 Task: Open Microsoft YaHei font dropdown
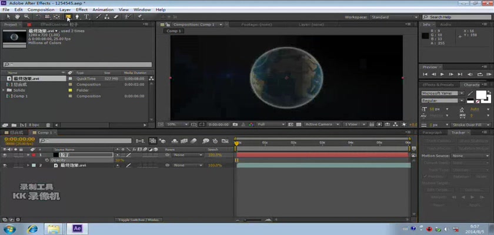click(x=443, y=93)
